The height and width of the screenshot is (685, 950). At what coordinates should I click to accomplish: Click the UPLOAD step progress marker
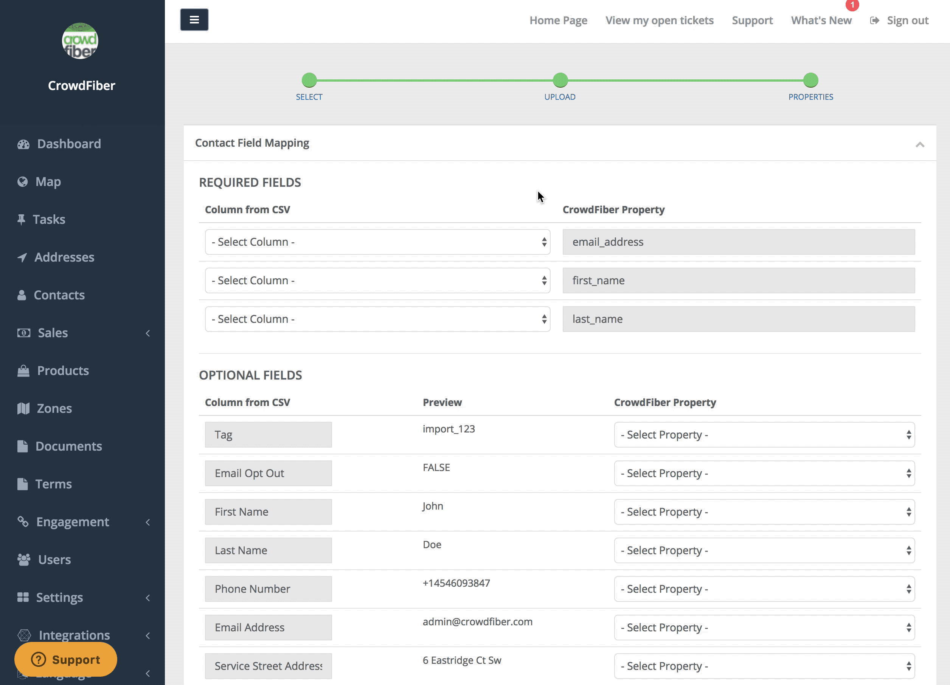click(560, 80)
